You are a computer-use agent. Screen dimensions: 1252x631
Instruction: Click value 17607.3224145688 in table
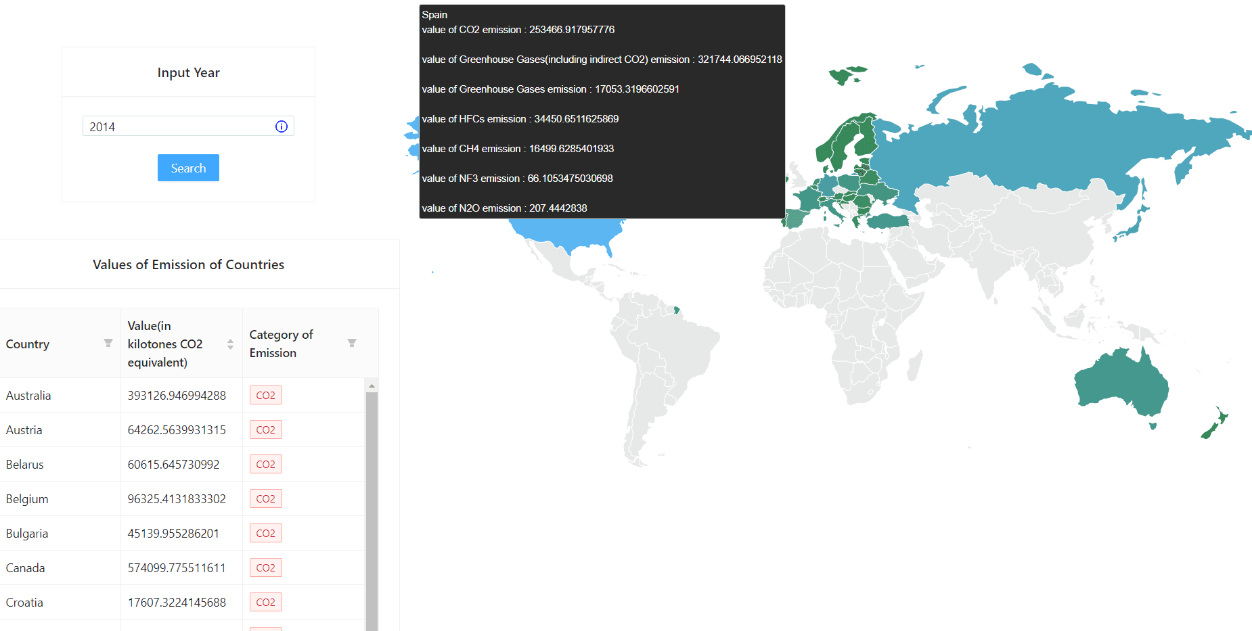(177, 603)
